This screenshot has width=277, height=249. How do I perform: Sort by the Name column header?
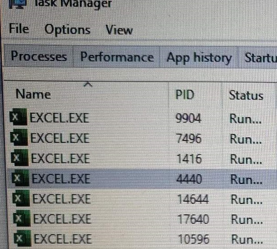coord(33,94)
